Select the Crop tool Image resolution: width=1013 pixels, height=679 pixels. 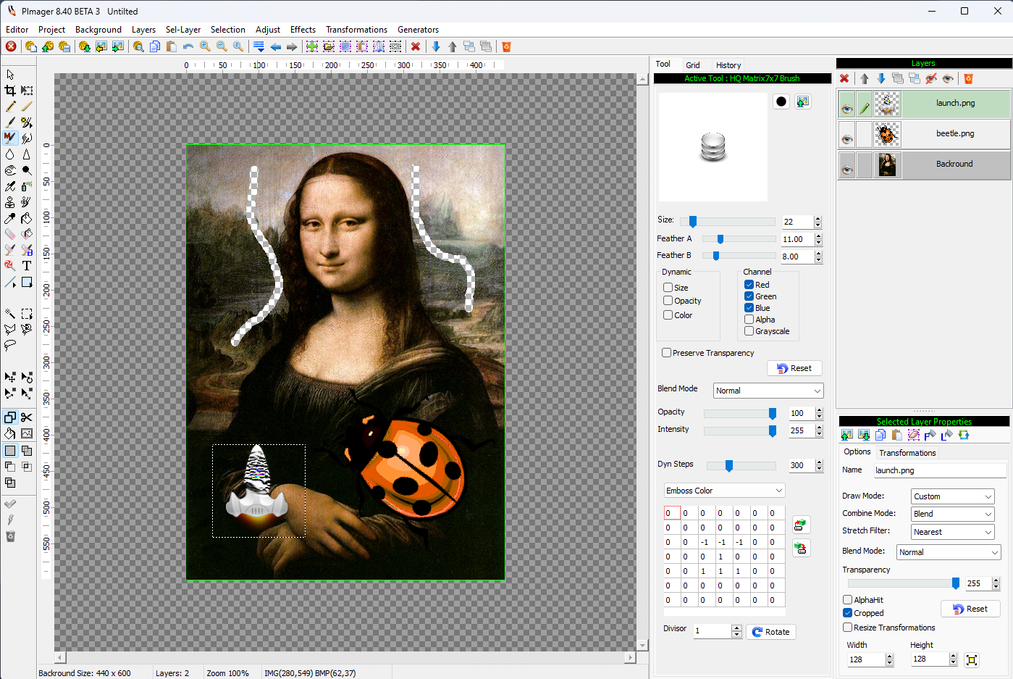pyautogui.click(x=10, y=91)
